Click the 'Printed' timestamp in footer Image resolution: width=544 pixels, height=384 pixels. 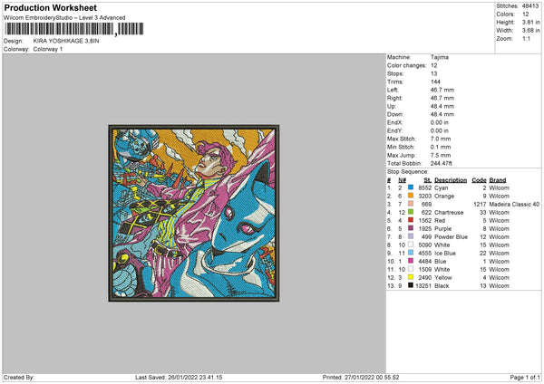point(361,378)
